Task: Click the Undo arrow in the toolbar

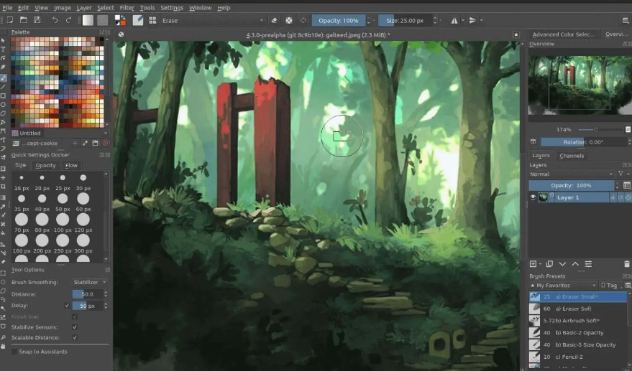Action: point(55,20)
